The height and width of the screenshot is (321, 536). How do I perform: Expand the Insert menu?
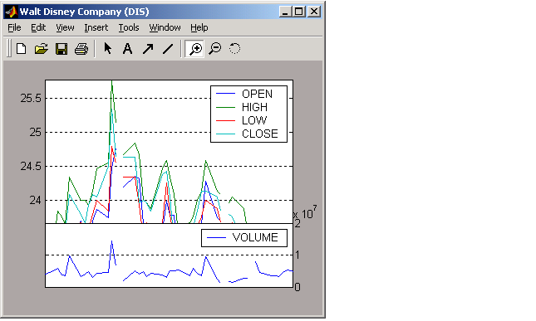96,27
